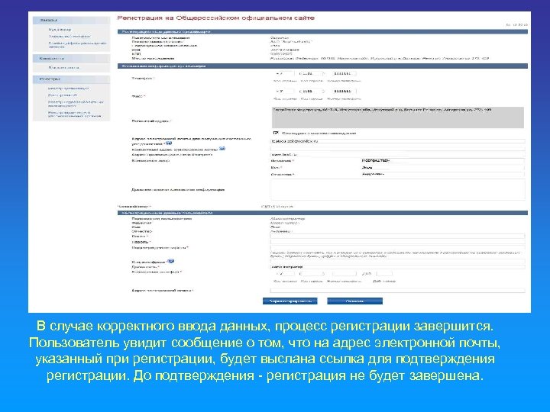Click the password confirmation input field

pyautogui.click(x=397, y=248)
